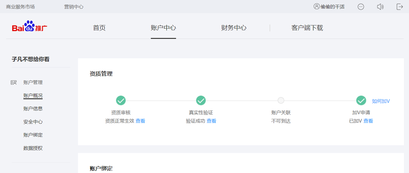The height and width of the screenshot is (173, 409).
Task: Click the 账户关联 step label
Action: pos(281,113)
